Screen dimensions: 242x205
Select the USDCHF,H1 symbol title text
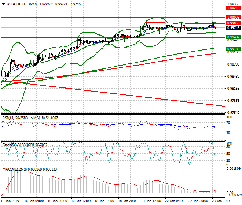[16, 4]
